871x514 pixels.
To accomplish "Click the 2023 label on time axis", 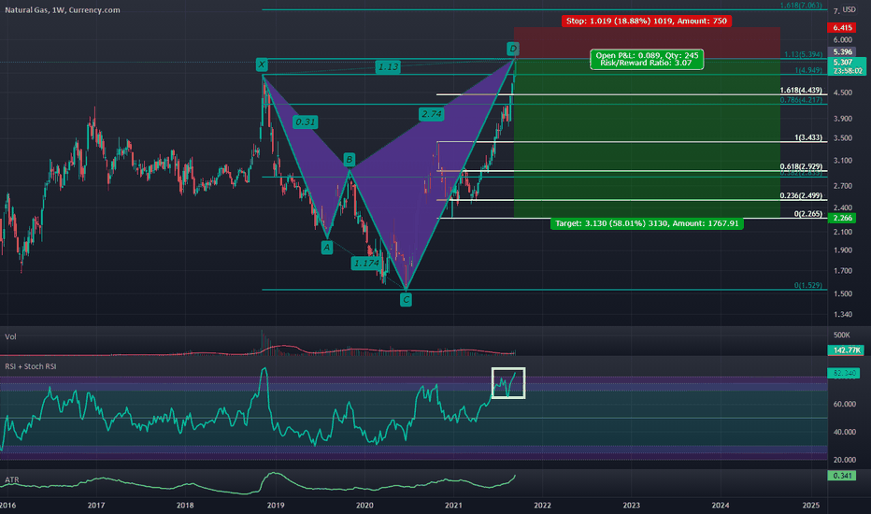I will click(x=631, y=506).
